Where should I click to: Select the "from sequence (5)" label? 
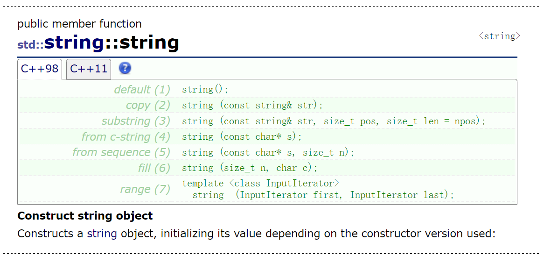tap(121, 152)
